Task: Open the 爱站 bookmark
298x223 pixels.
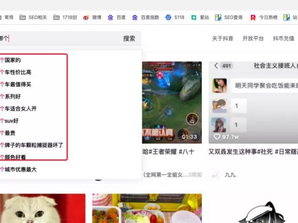Action: click(x=200, y=18)
